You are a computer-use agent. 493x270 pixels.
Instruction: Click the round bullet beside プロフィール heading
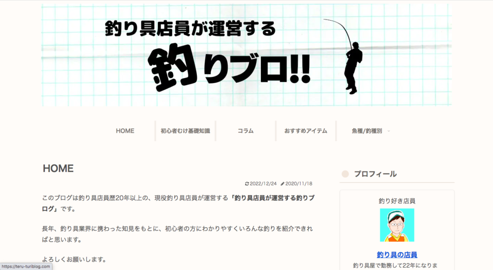[345, 174]
